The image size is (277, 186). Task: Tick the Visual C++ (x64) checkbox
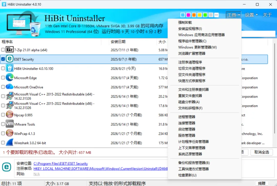point(3,96)
